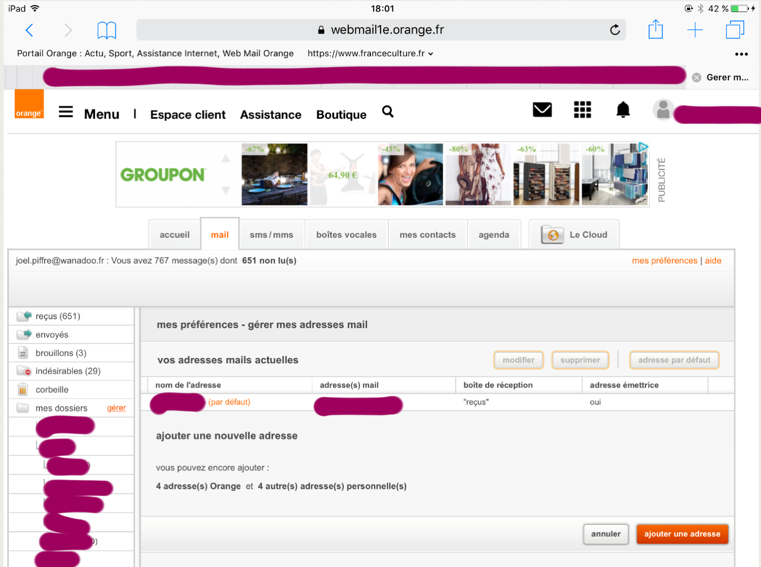Tap the webmail1e.orange.fr address bar
This screenshot has height=567, width=761.
click(381, 30)
